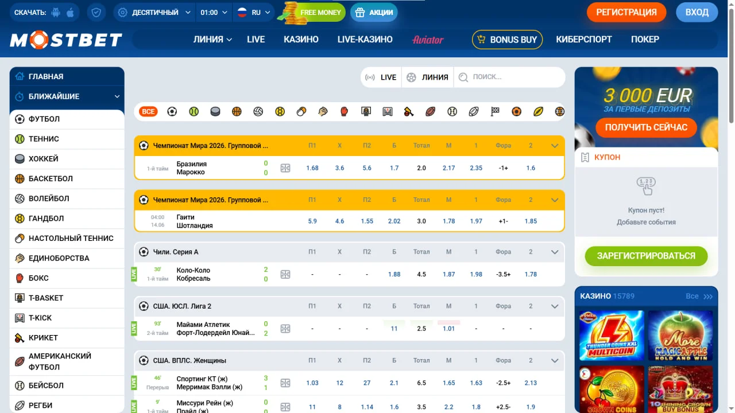Pick odds 5.9 for Гаити win
Screen dimensions: 735x413
(x=312, y=221)
